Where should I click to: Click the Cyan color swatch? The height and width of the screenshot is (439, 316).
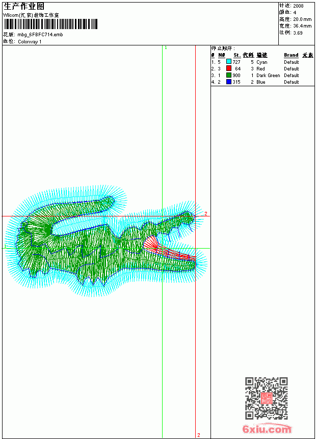click(229, 62)
